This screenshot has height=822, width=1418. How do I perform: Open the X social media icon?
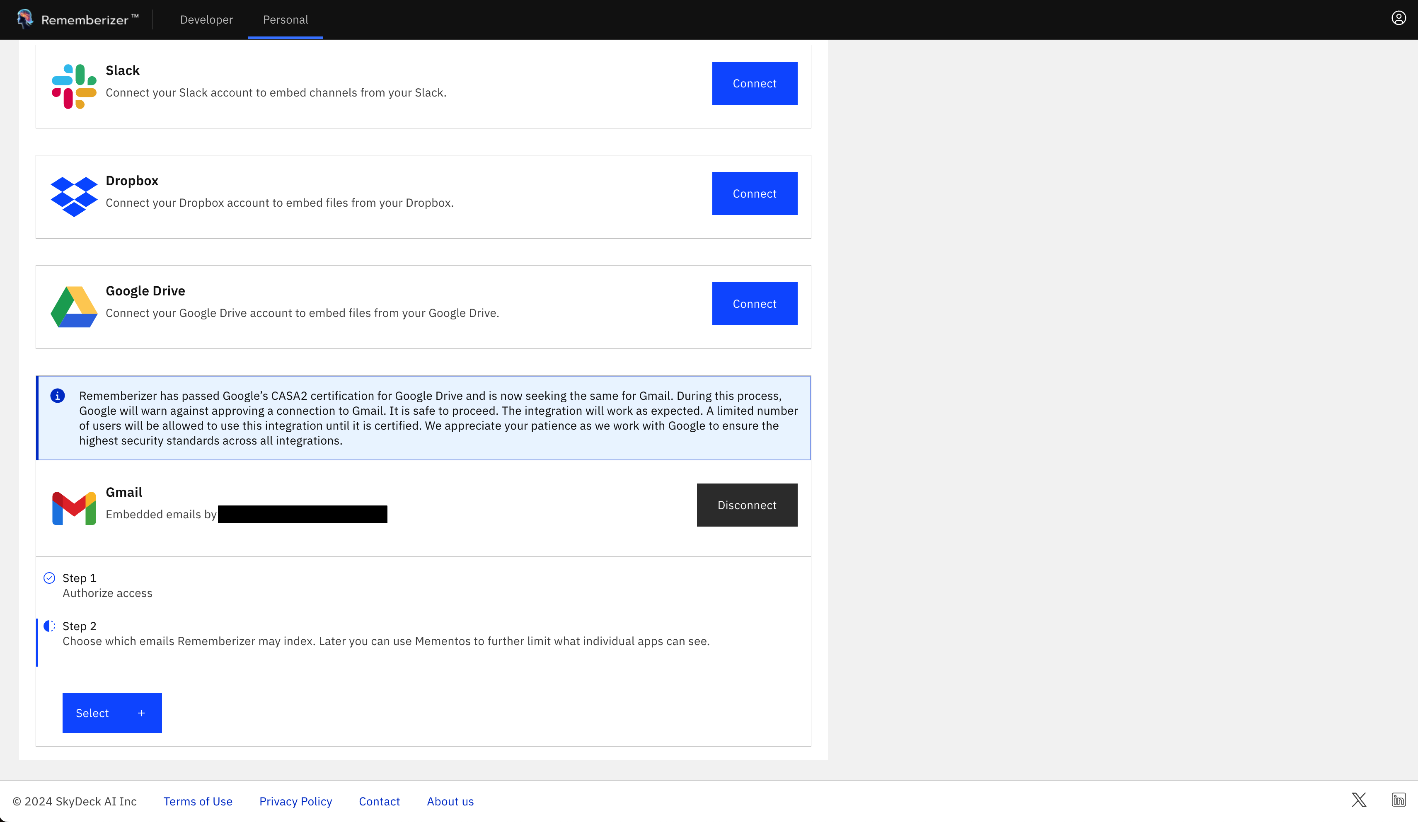(1359, 800)
